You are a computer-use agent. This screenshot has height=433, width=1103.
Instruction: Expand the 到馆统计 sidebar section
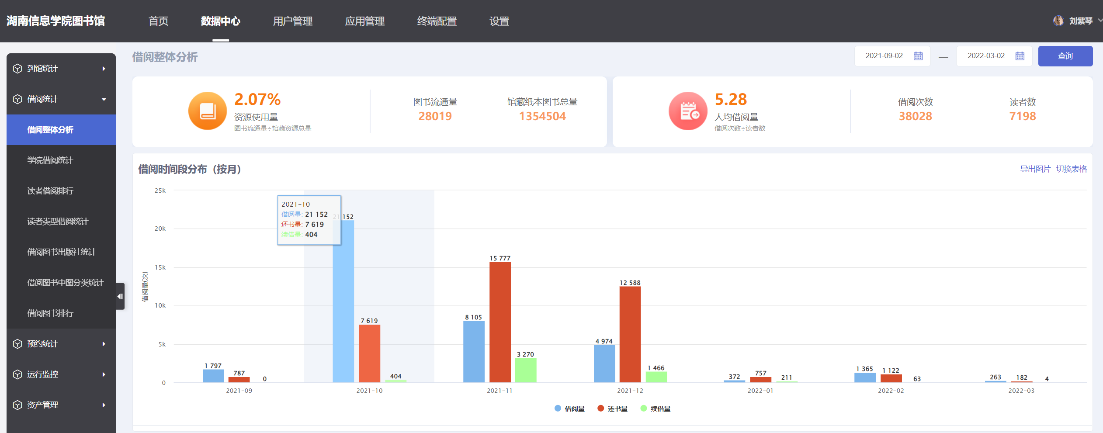[x=61, y=69]
